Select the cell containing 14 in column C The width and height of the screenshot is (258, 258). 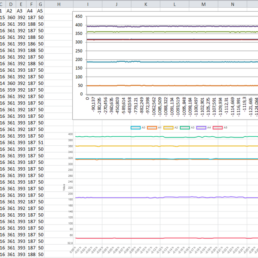point(3,83)
